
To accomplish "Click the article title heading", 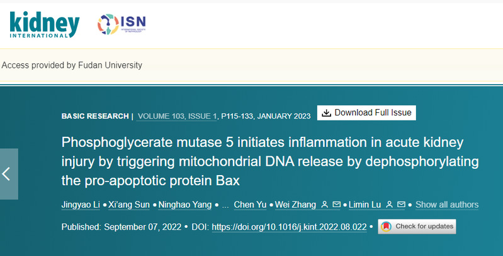I will click(269, 161).
